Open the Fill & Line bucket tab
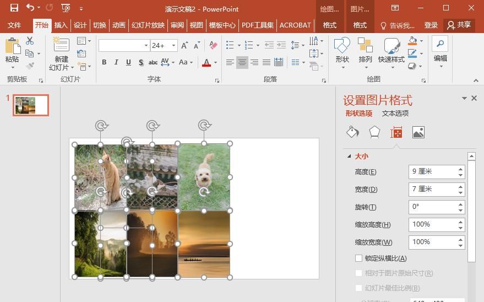The height and width of the screenshot is (302, 484). [352, 132]
